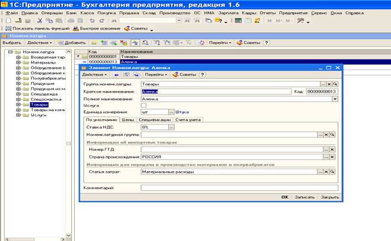Click the Советы help question mark in dialog

coord(203,75)
